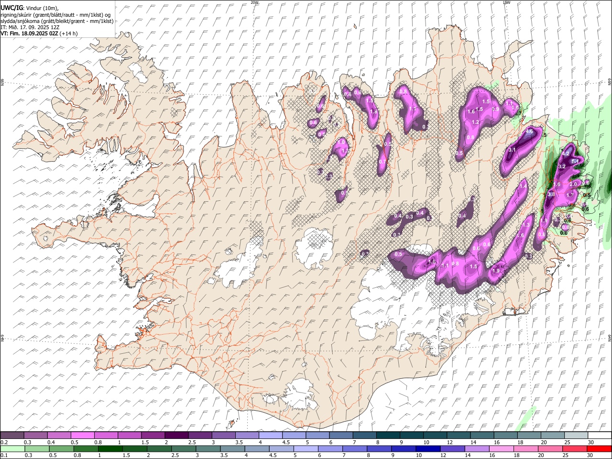Pick the lavender snow-scale swatch for 4–4.5
Image resolution: width=612 pixels, height=459 pixels.
271,435
